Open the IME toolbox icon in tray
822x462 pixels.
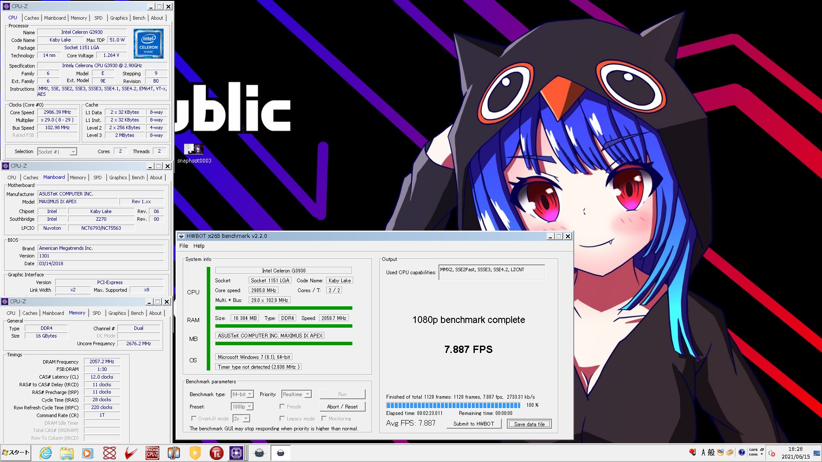coord(730,452)
